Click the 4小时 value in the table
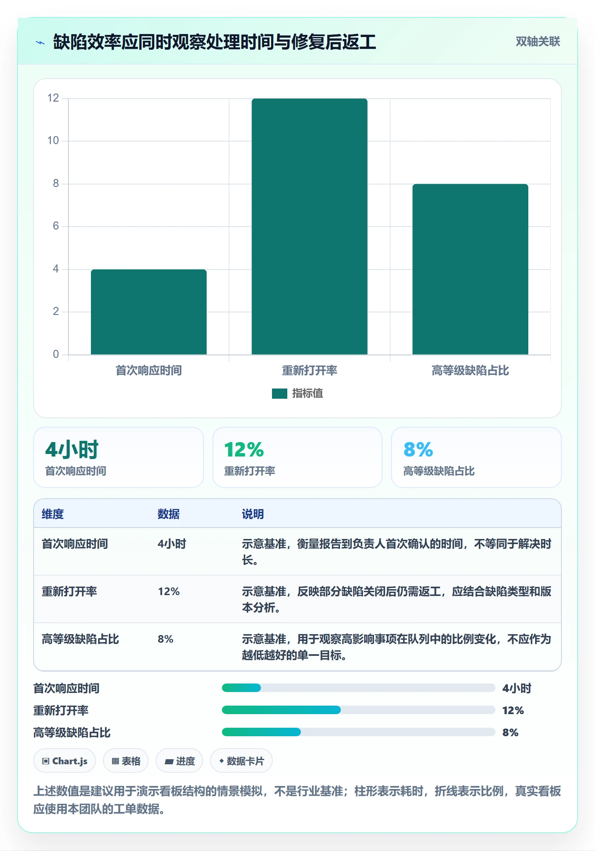Viewport: 595px width, 851px height. click(172, 544)
